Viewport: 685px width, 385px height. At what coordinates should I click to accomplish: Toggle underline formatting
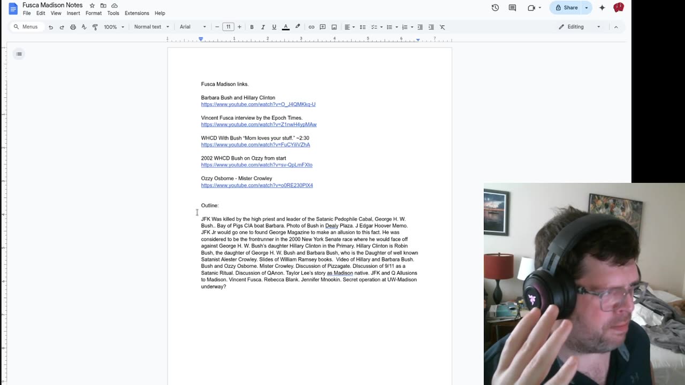(274, 27)
